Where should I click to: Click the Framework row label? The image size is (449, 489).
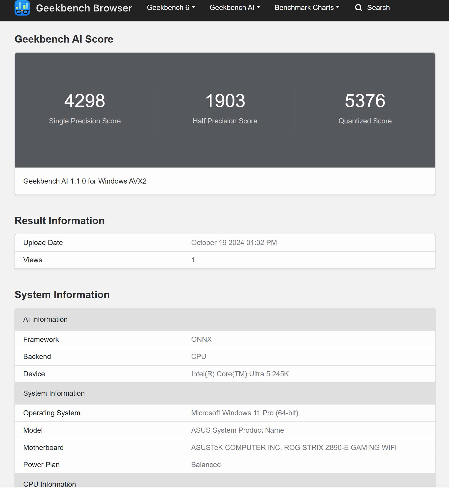[41, 339]
